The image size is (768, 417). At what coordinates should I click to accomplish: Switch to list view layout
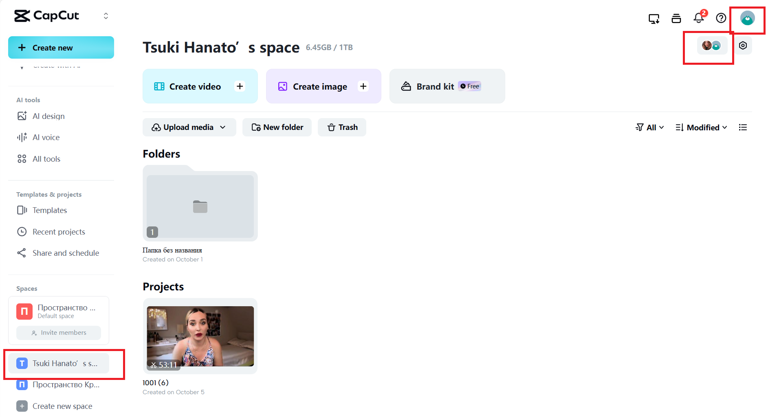click(743, 127)
